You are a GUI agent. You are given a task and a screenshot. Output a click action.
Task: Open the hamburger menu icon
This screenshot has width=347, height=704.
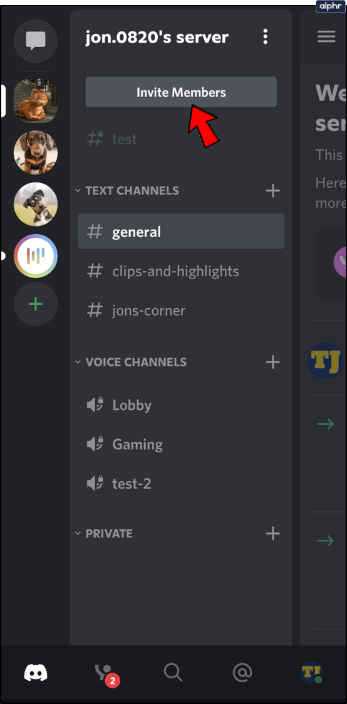coord(326,37)
